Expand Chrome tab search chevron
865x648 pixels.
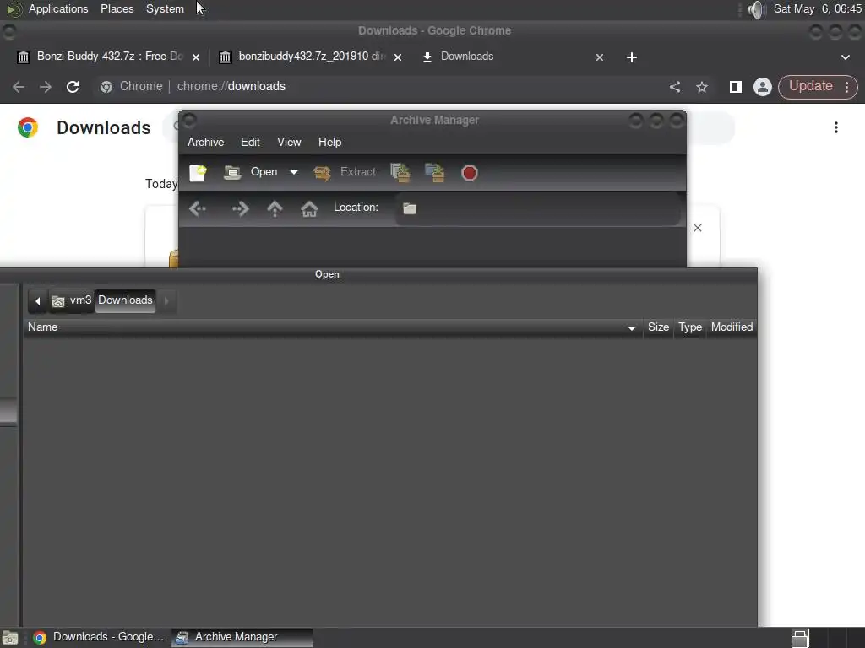click(x=845, y=57)
